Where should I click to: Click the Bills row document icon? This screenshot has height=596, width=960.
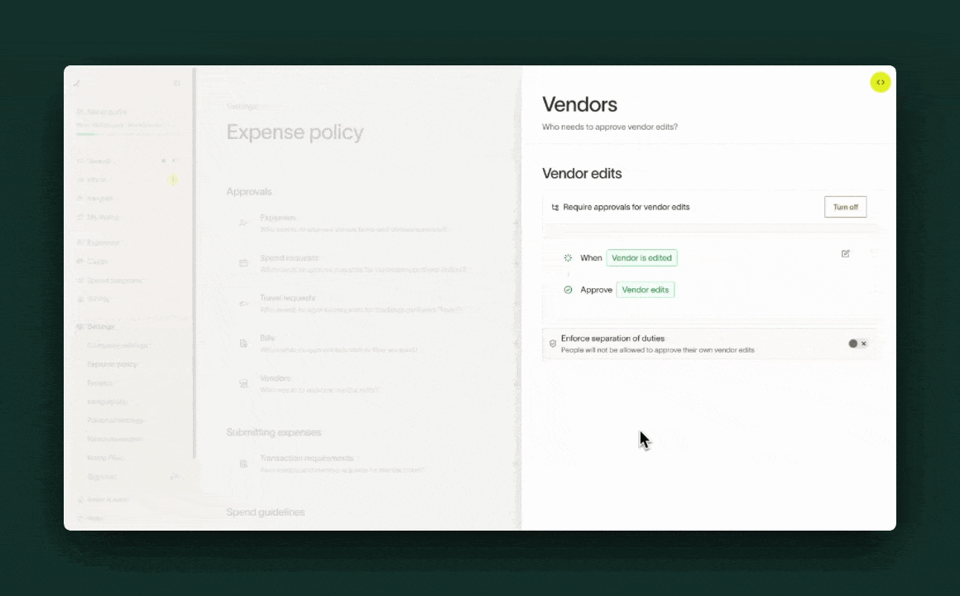click(x=243, y=344)
